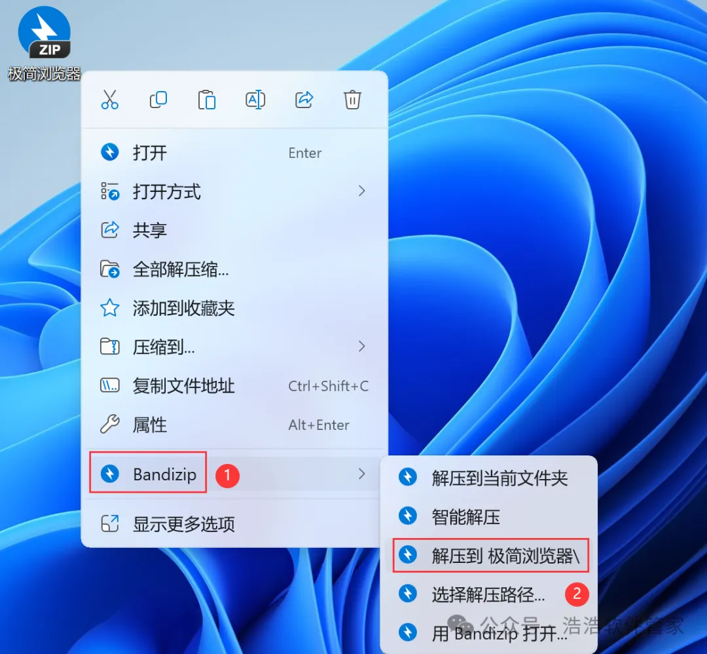
Task: Choose 解压到当前文件夹 in Bandizip submenu
Action: coord(489,478)
